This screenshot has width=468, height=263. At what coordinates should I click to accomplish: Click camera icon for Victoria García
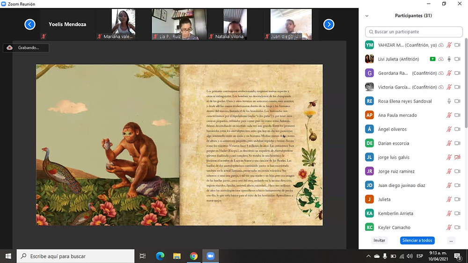[x=457, y=87]
